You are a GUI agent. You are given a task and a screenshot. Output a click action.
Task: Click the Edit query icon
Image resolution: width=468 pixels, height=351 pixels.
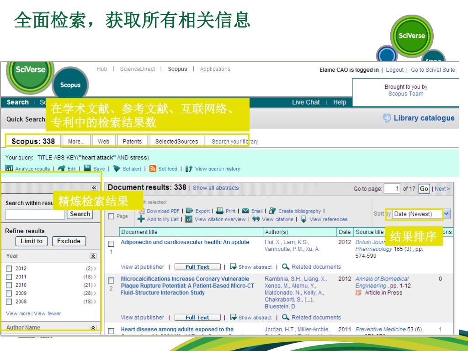click(x=62, y=168)
